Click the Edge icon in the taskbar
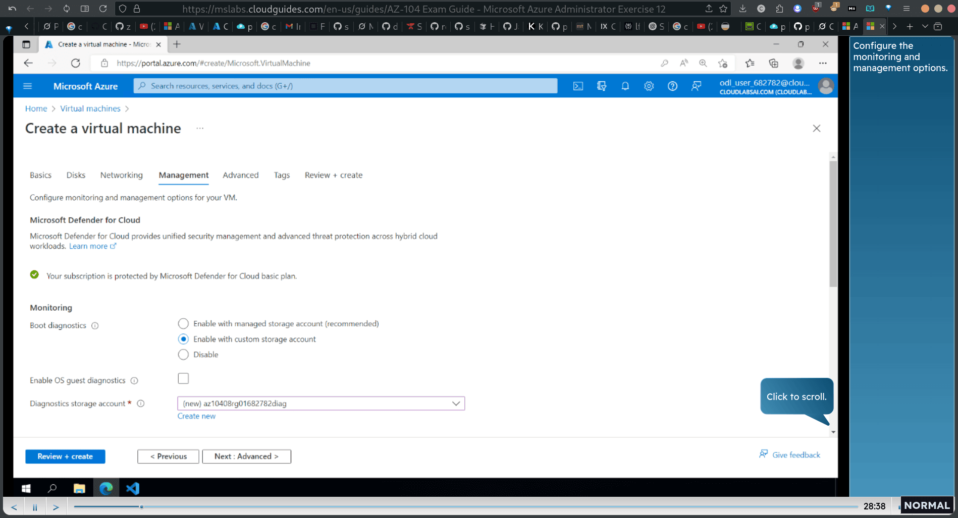 coord(106,488)
